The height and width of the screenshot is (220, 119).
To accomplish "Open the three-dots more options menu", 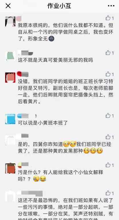I will pos(111,6).
